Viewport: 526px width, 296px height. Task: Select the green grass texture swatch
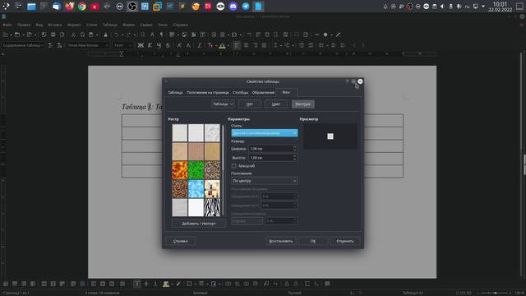(x=196, y=170)
